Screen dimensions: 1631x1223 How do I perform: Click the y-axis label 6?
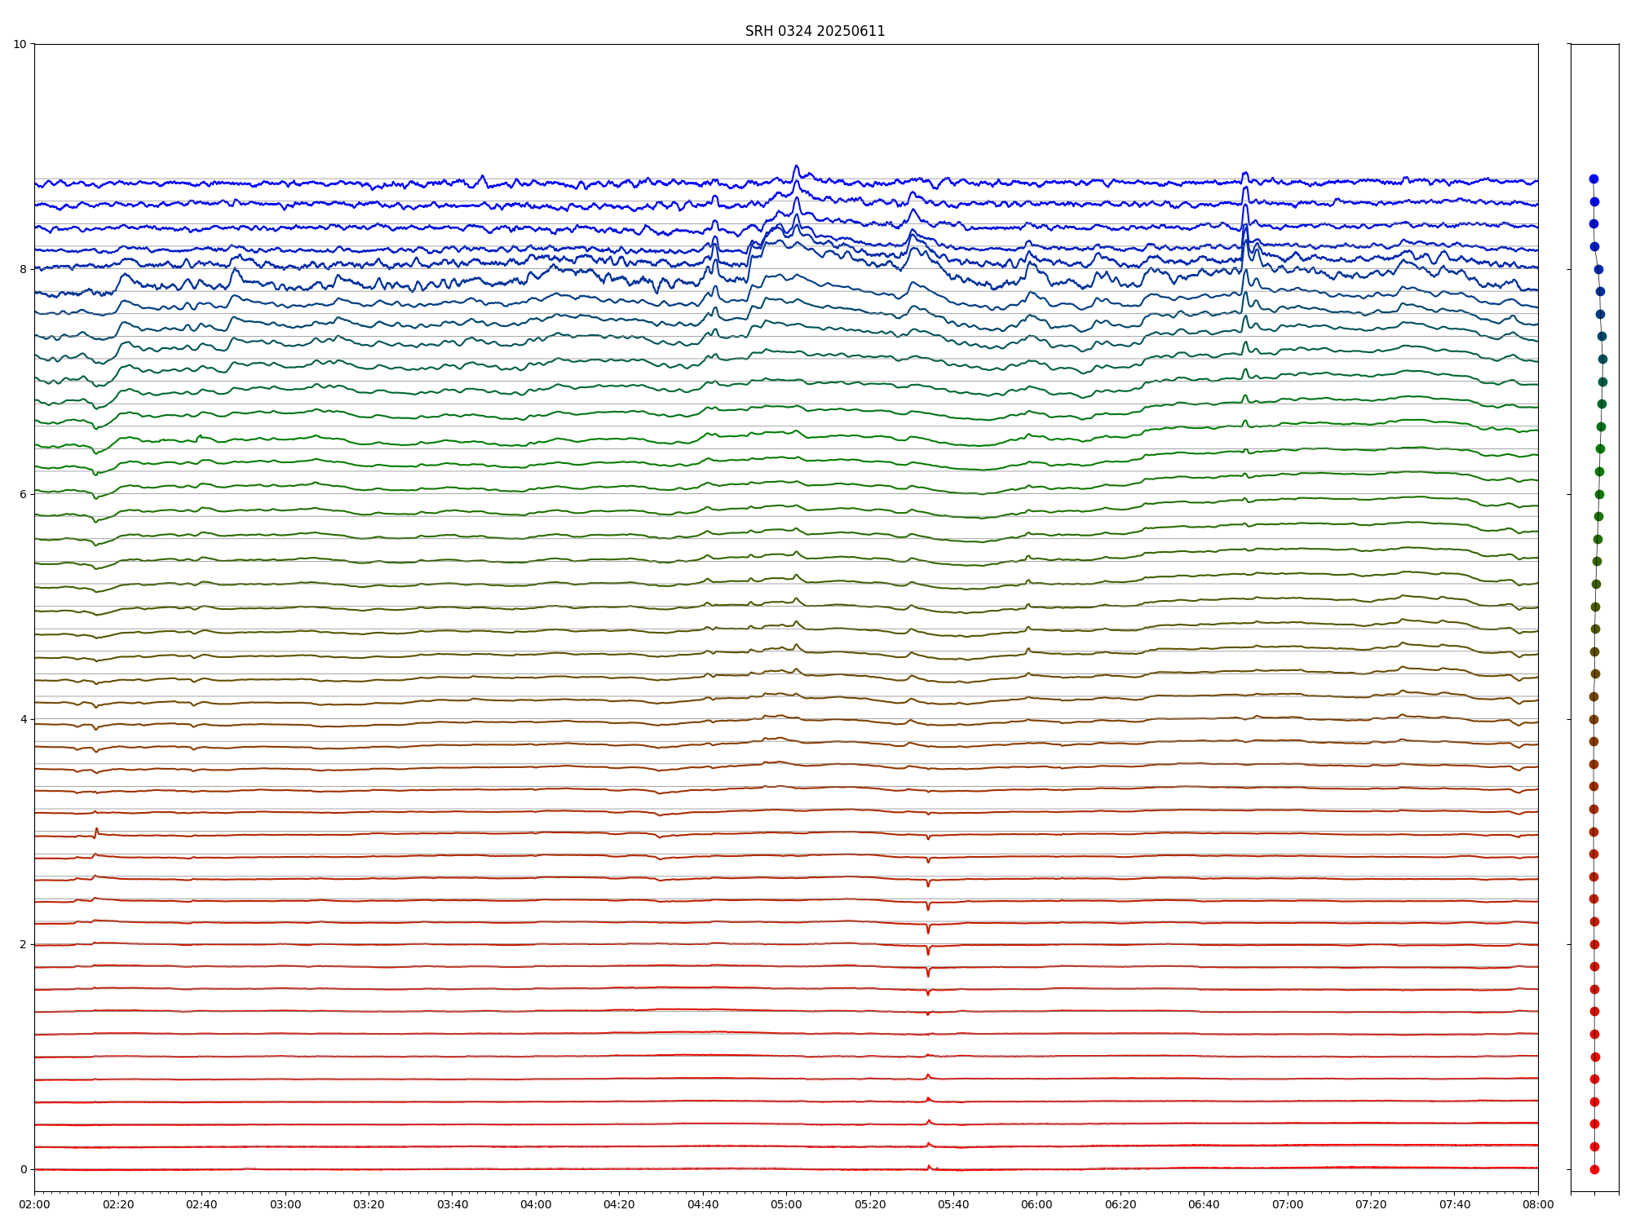tap(23, 494)
